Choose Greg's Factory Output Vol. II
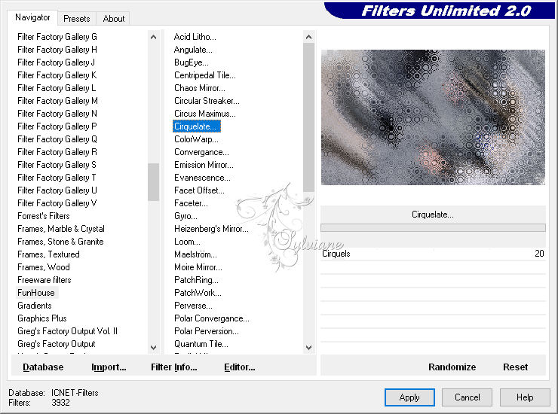Viewport: 558px width, 414px height. (67, 331)
